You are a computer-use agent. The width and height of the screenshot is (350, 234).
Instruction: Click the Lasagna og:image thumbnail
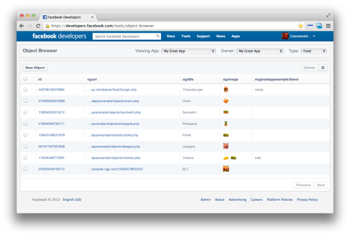click(x=226, y=146)
